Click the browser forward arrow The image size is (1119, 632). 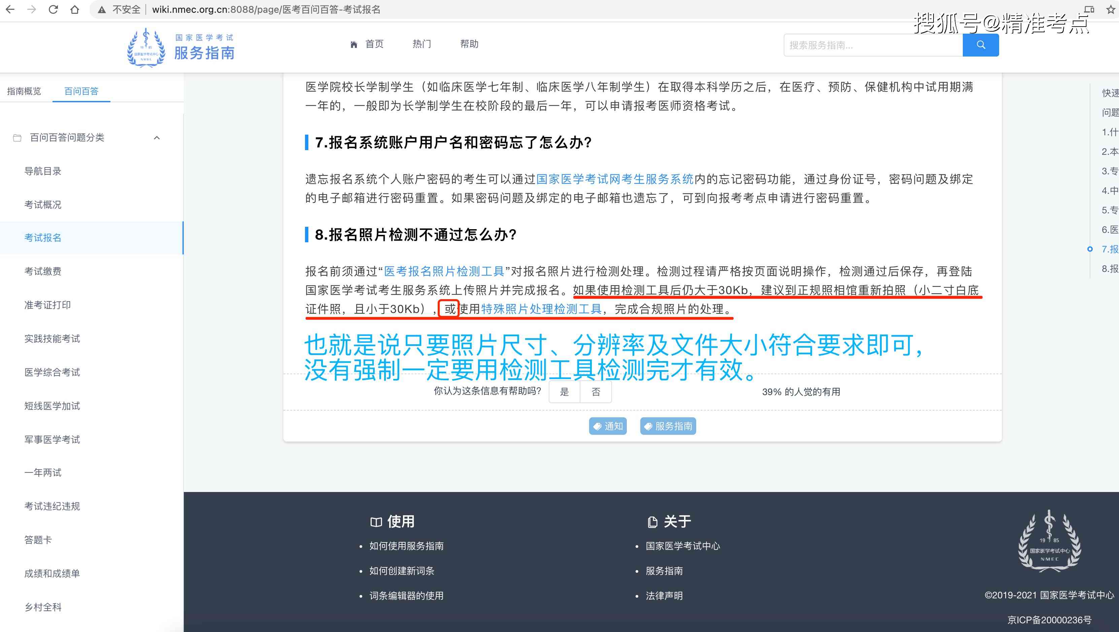(x=32, y=9)
